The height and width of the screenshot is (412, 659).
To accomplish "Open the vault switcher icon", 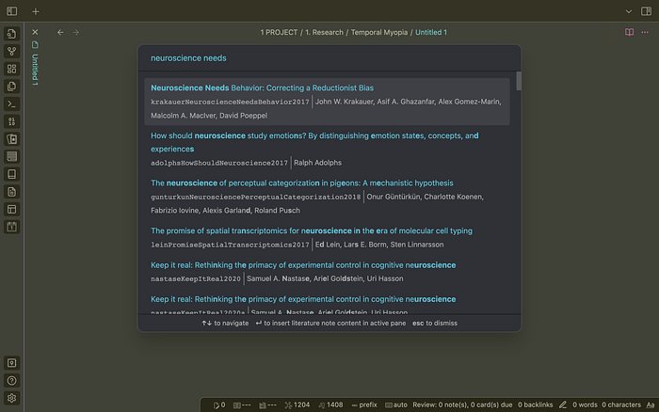I will tap(11, 362).
